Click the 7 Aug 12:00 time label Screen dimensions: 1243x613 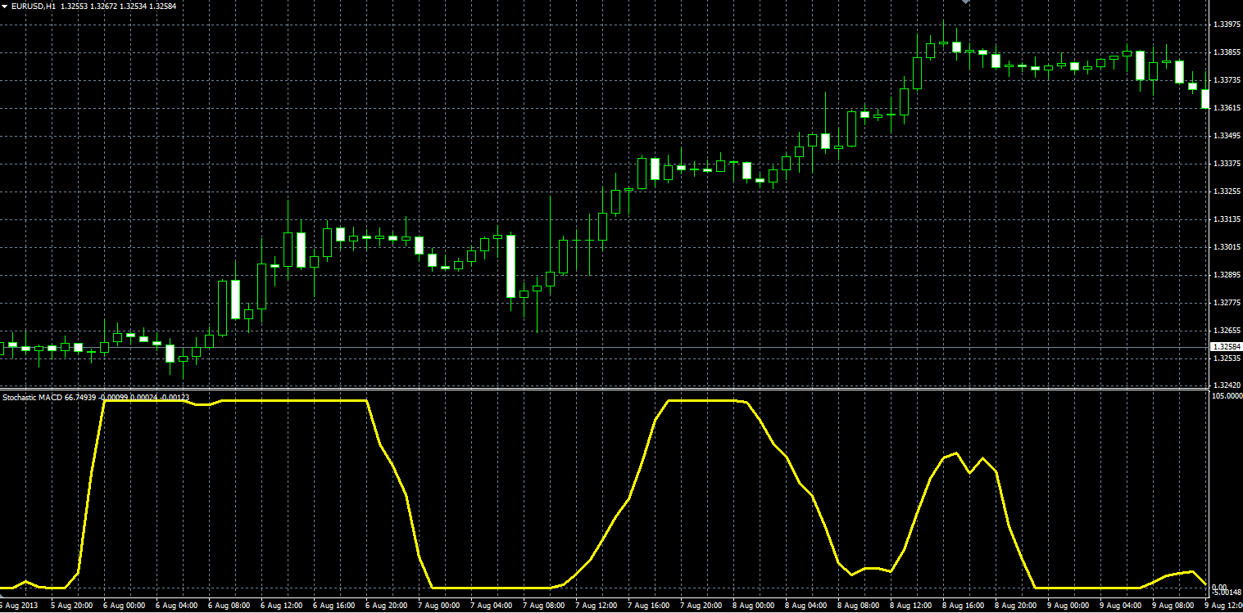596,606
